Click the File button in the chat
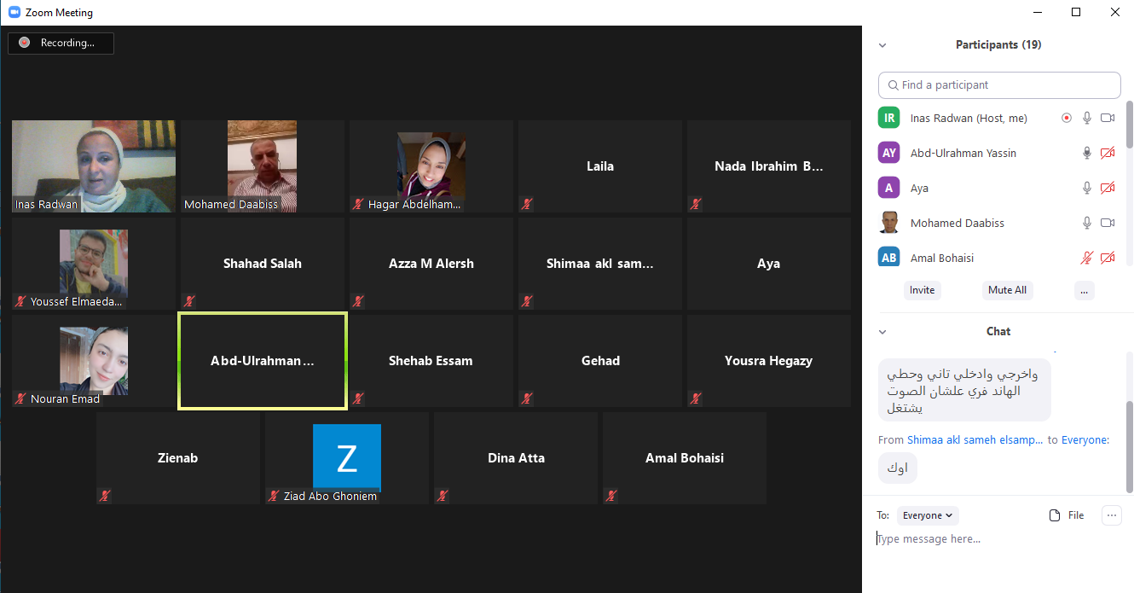 [1067, 515]
